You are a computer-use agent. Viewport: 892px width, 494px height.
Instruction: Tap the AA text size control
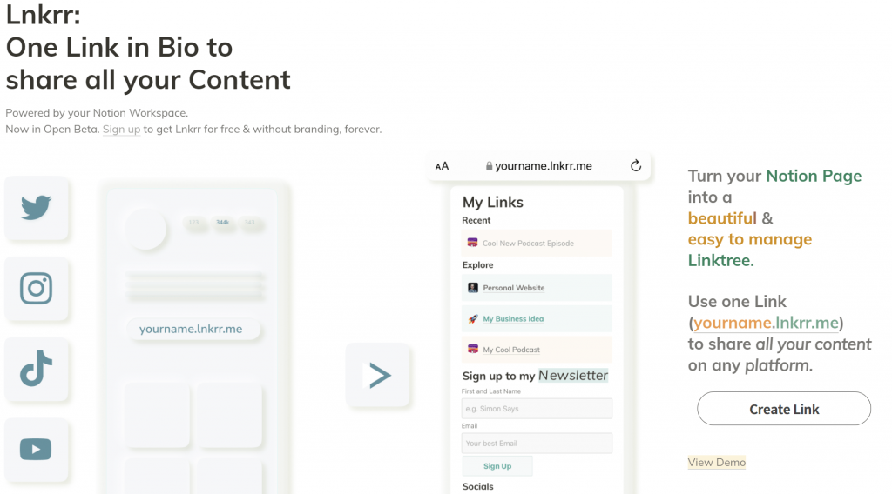tap(442, 166)
